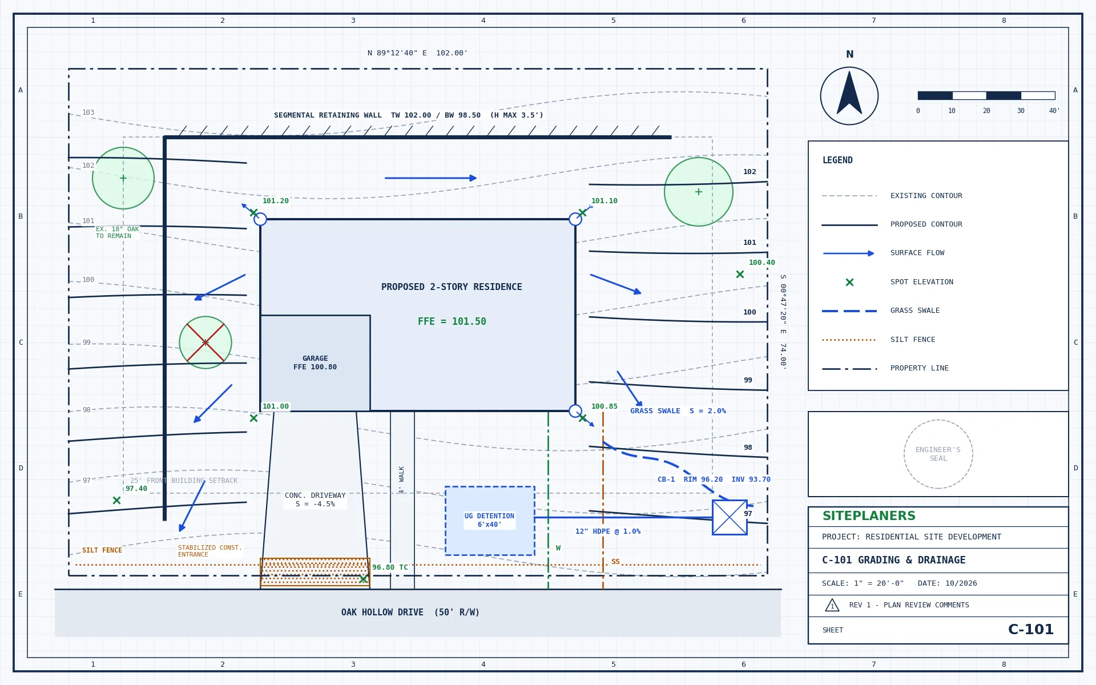Select the stabilized construction entrance hatch
This screenshot has width=1096, height=685.
click(x=315, y=572)
